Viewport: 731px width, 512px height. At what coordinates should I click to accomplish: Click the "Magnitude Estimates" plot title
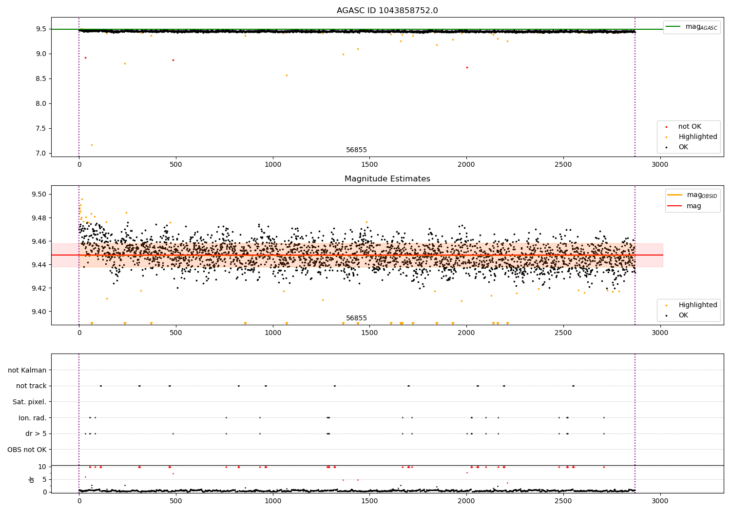387,179
